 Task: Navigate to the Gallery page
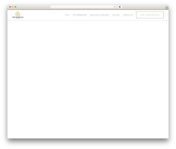click(116, 15)
